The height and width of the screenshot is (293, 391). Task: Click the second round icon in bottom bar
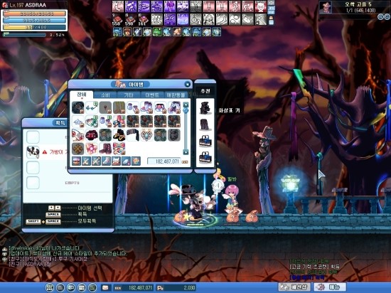click(60, 288)
